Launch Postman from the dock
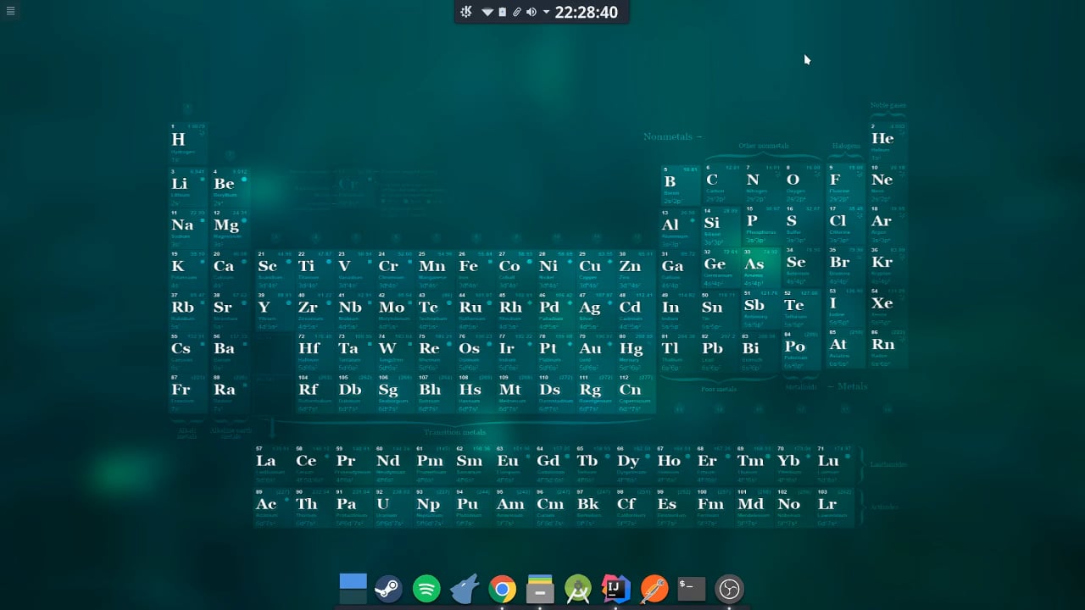The image size is (1085, 610). coord(654,589)
